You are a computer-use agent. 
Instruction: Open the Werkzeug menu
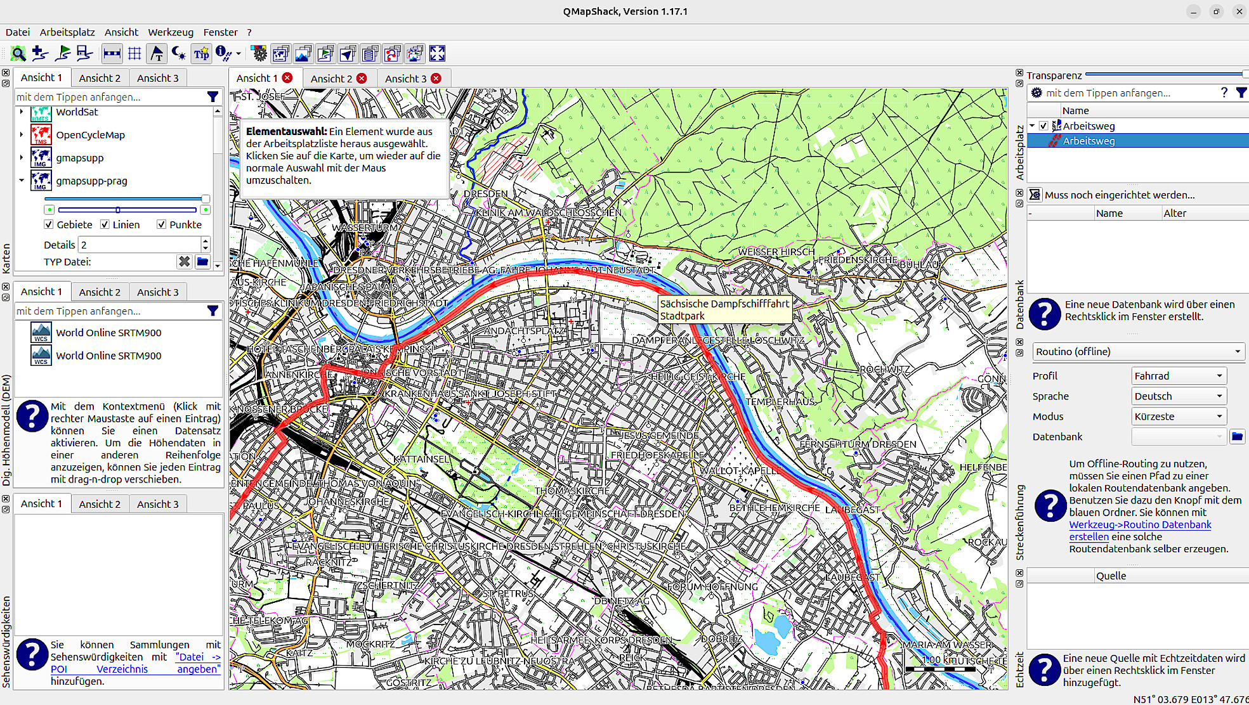(x=170, y=32)
